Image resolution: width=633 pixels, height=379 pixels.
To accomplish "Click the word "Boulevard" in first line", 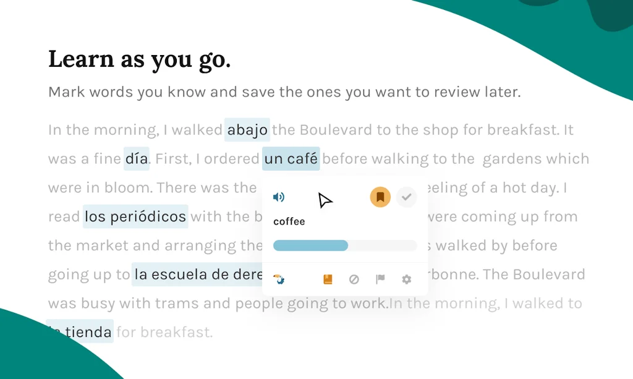I will (x=334, y=130).
